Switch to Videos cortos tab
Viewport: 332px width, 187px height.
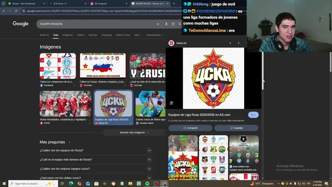123,35
